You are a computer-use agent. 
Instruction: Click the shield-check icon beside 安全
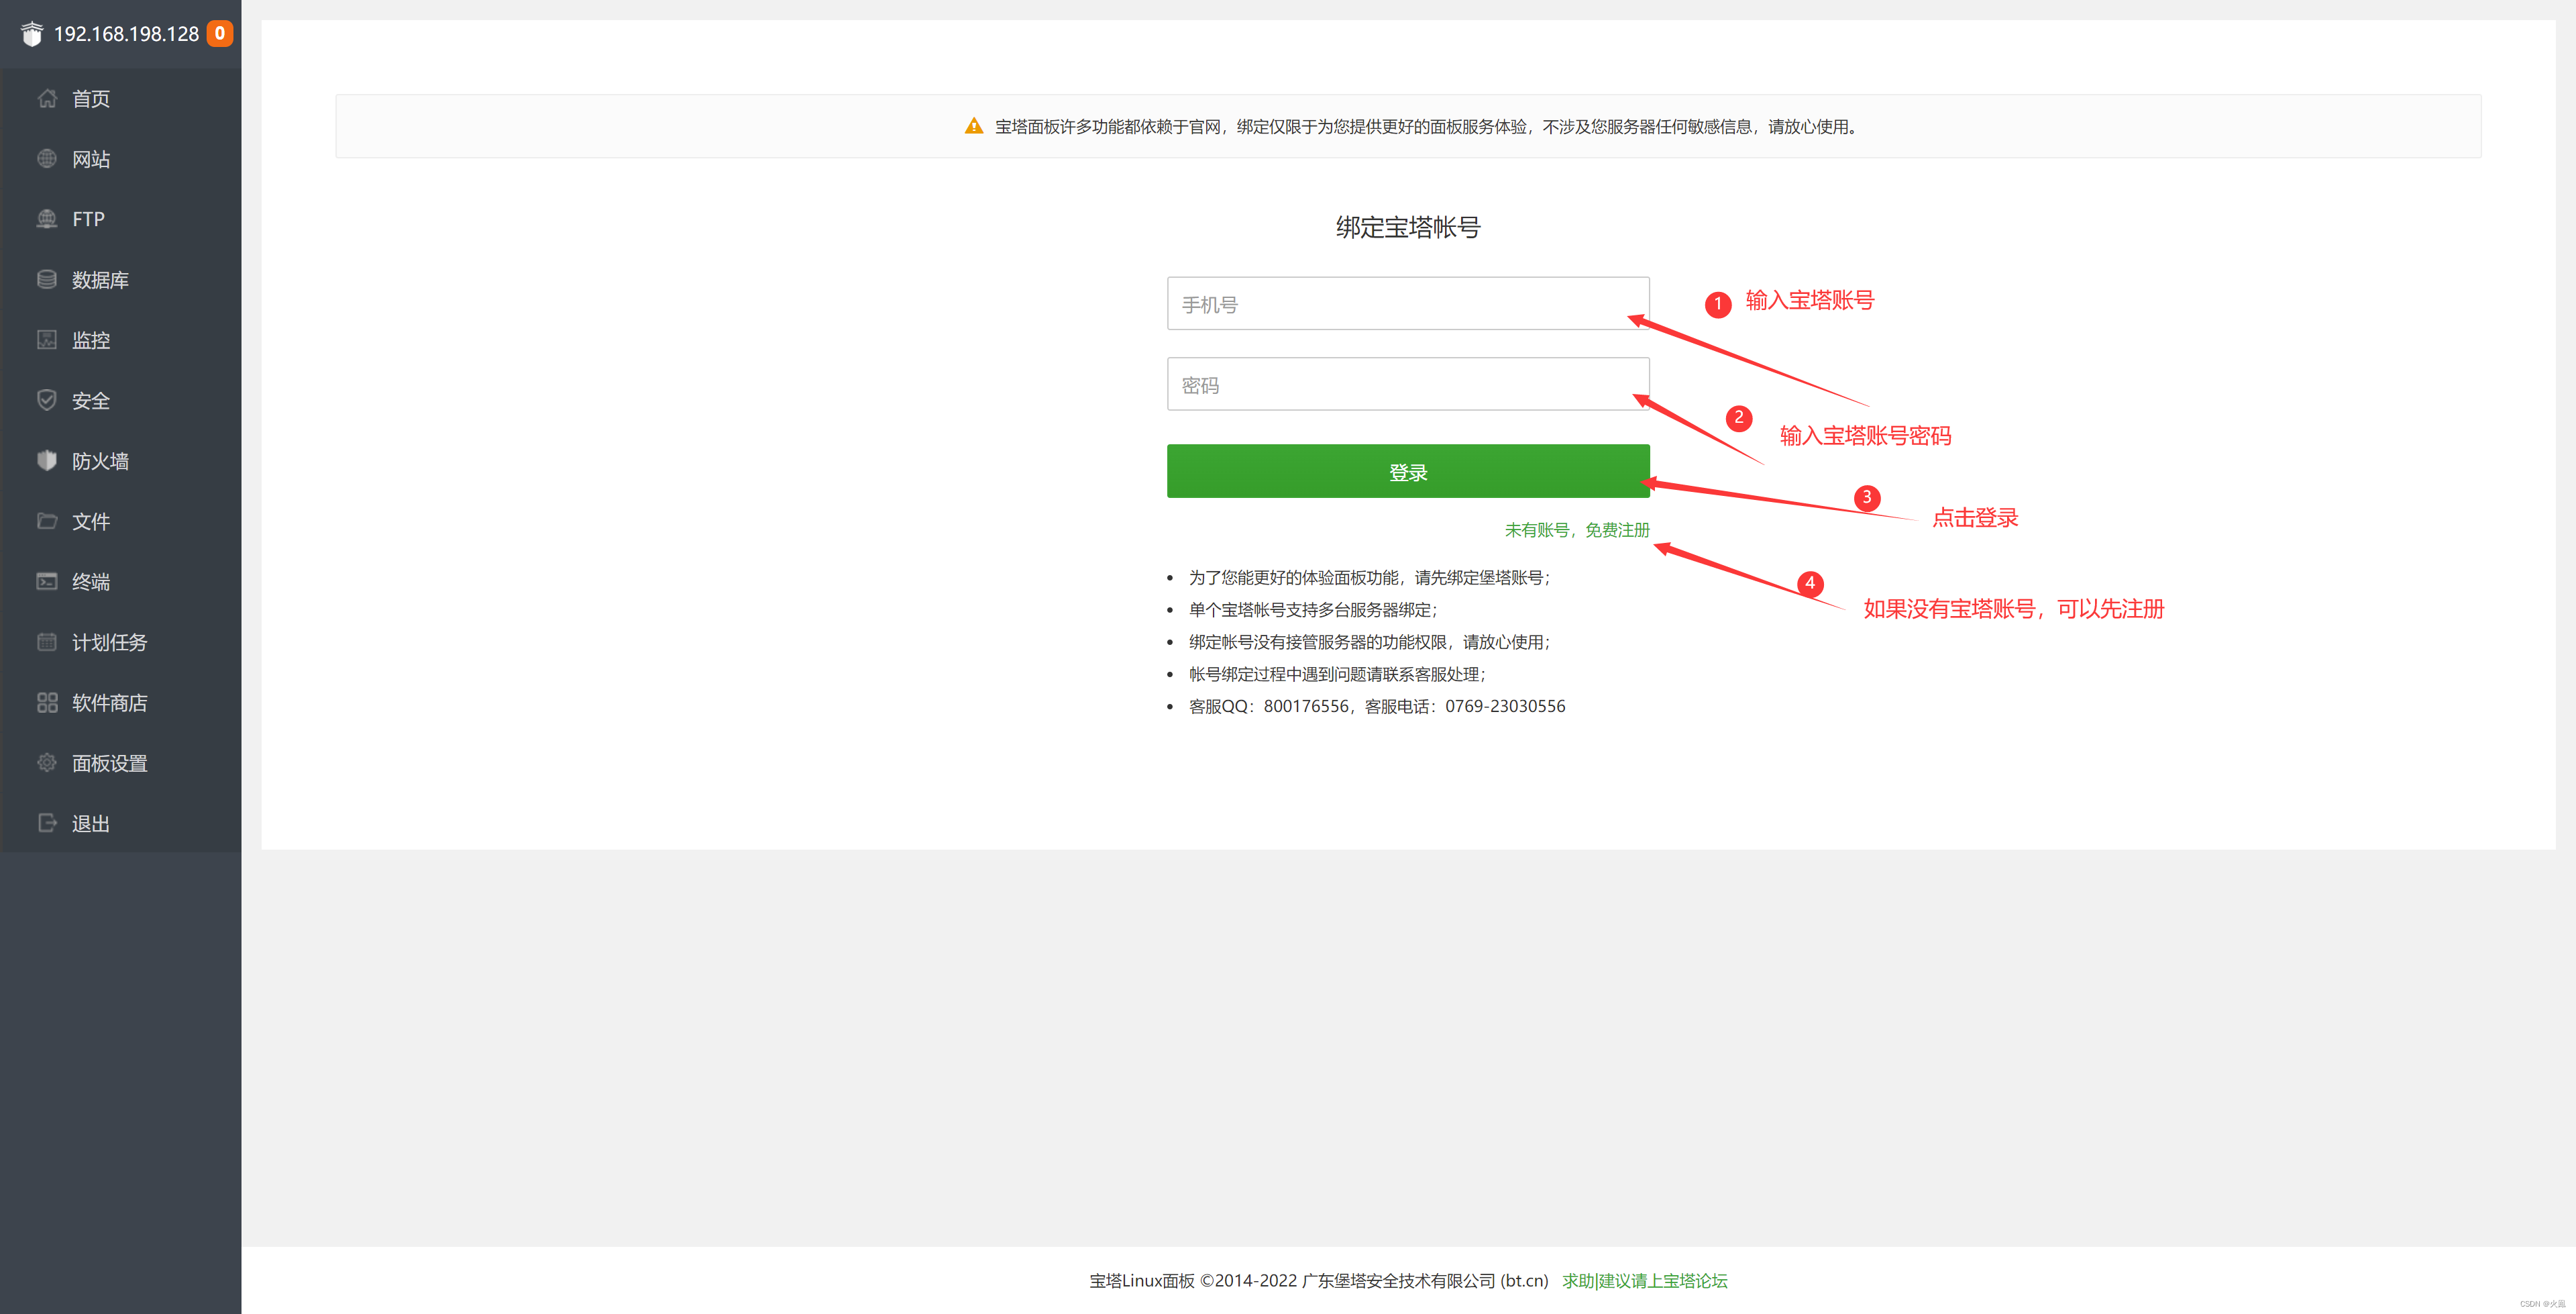(47, 400)
